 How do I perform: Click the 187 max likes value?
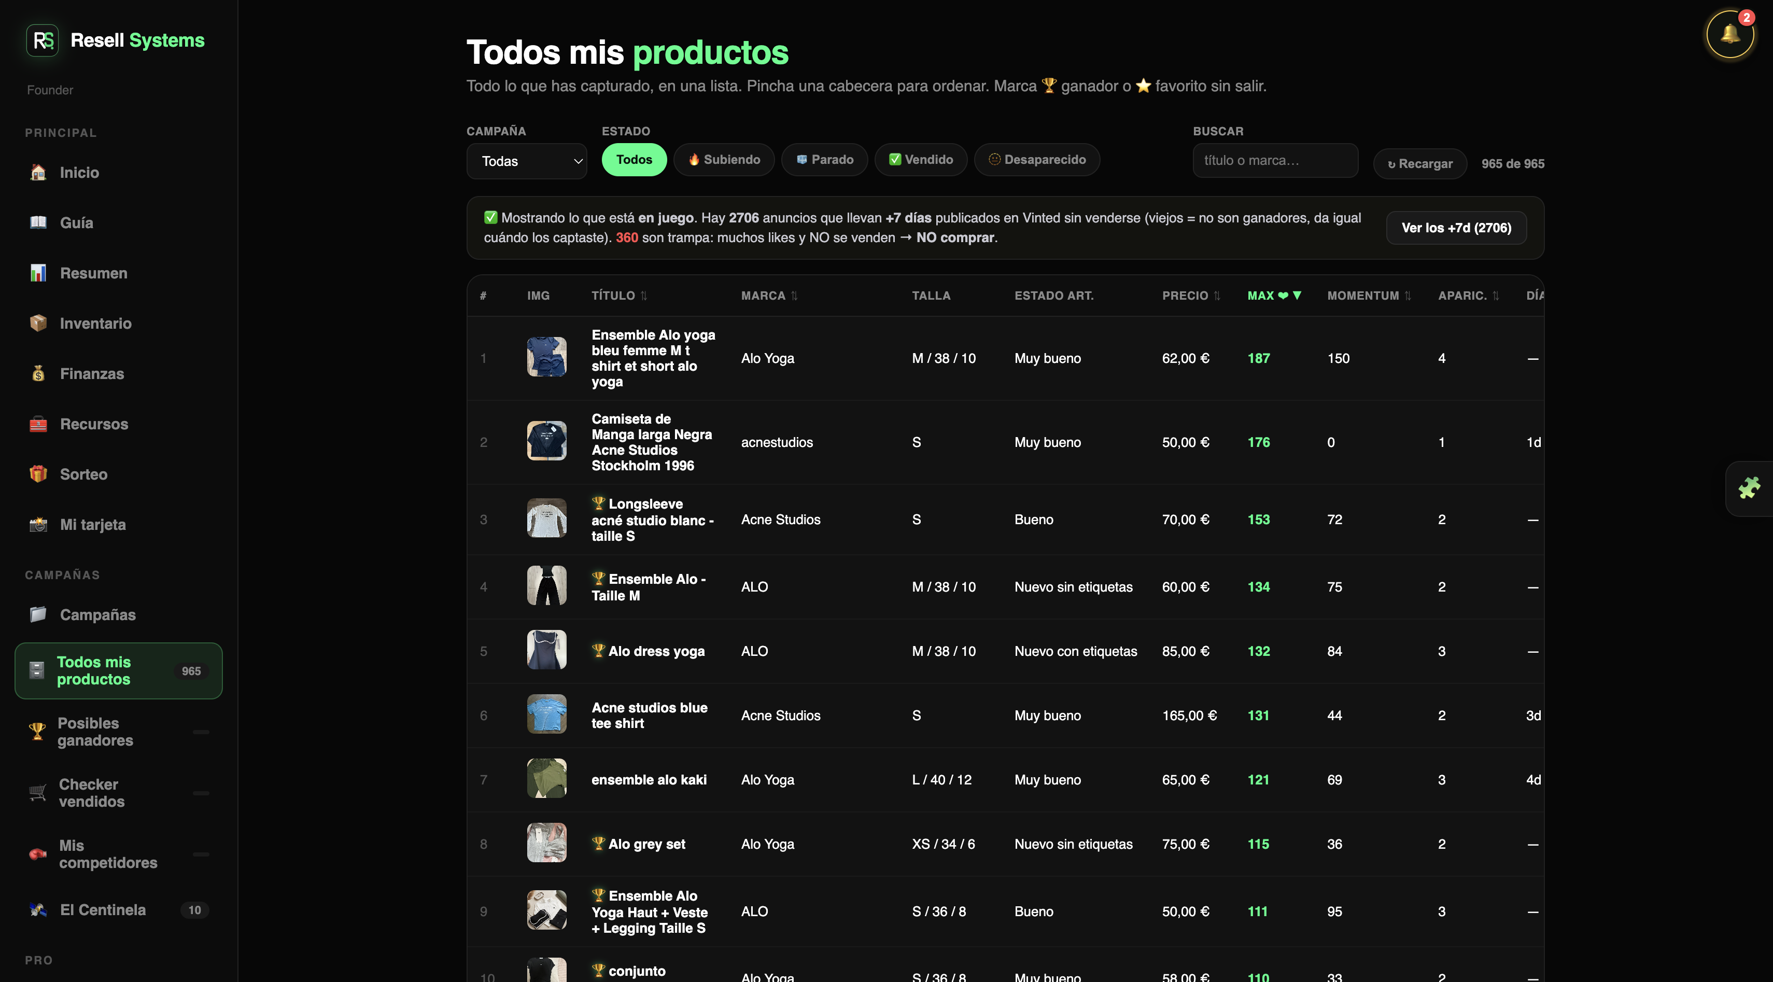(1258, 358)
